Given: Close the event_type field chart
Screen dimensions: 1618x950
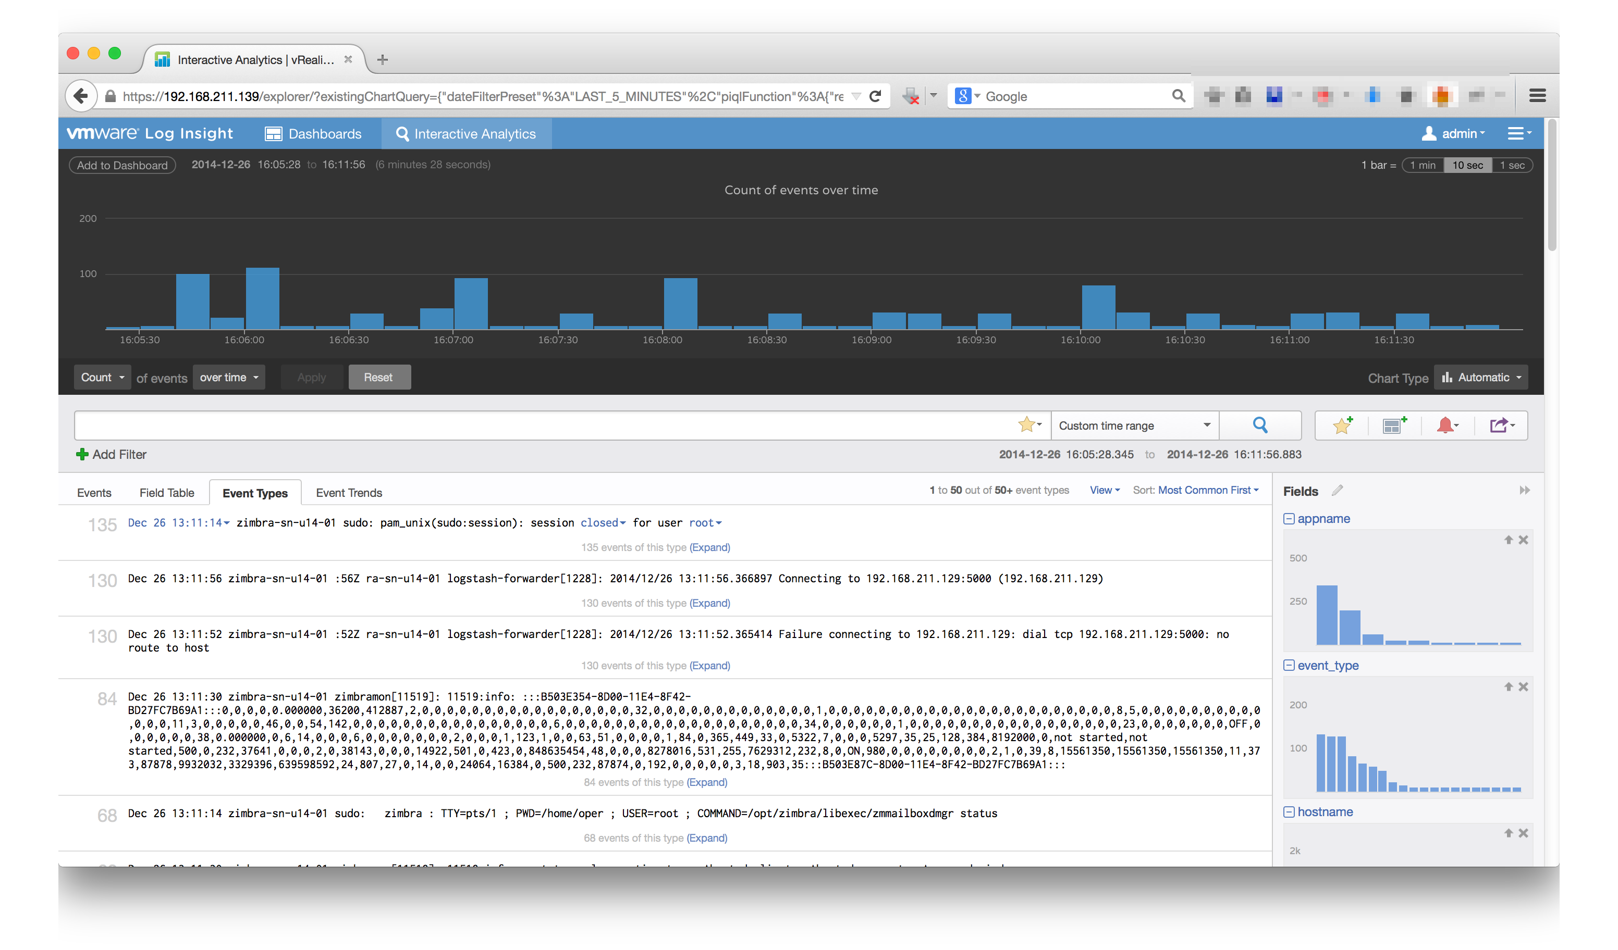Looking at the screenshot, I should tap(1523, 687).
